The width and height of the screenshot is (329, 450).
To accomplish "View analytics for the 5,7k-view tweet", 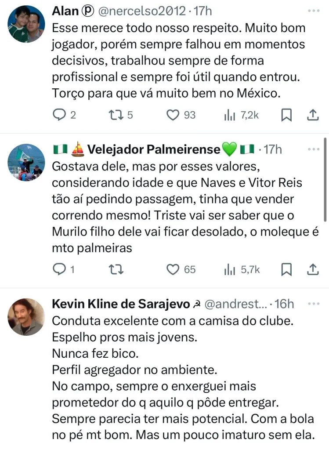I will [230, 269].
